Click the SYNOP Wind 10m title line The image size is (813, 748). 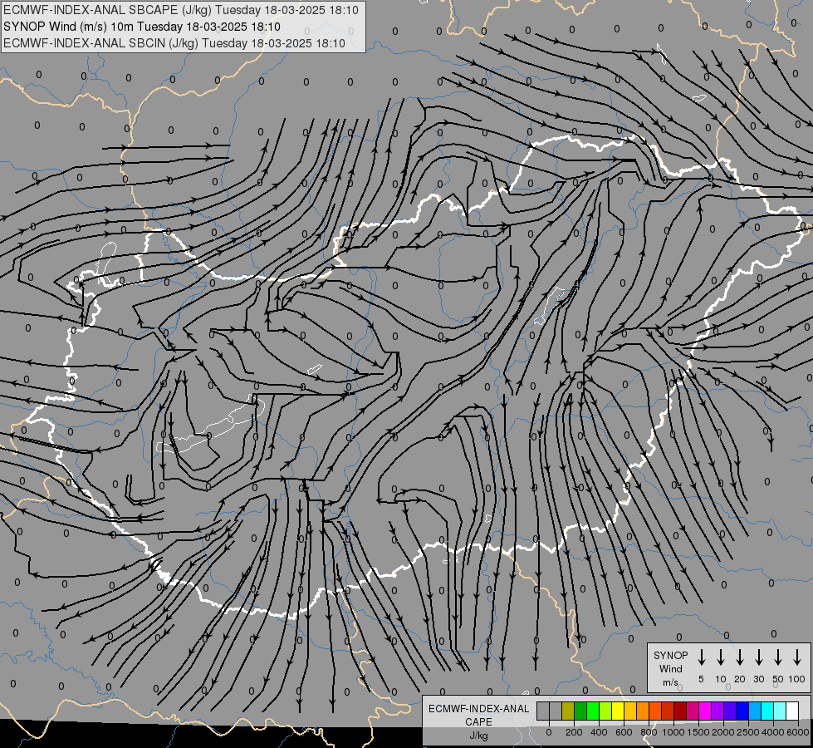click(142, 27)
